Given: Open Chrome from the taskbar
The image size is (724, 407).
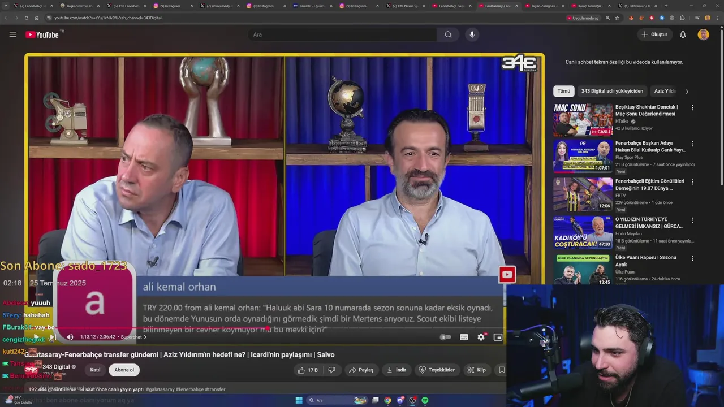Looking at the screenshot, I should [387, 400].
